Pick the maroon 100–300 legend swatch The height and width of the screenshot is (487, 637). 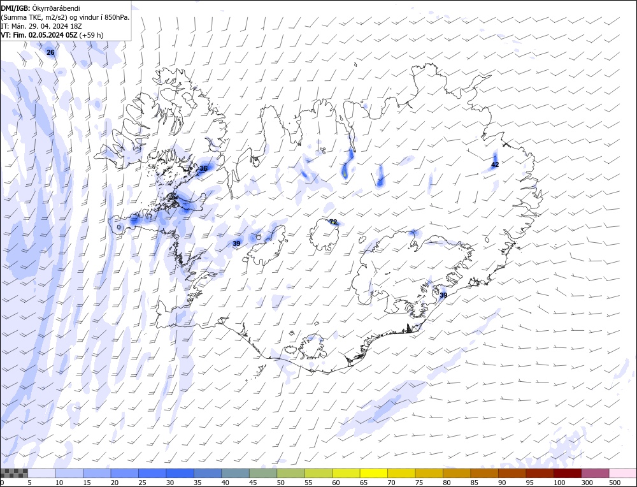click(x=567, y=473)
